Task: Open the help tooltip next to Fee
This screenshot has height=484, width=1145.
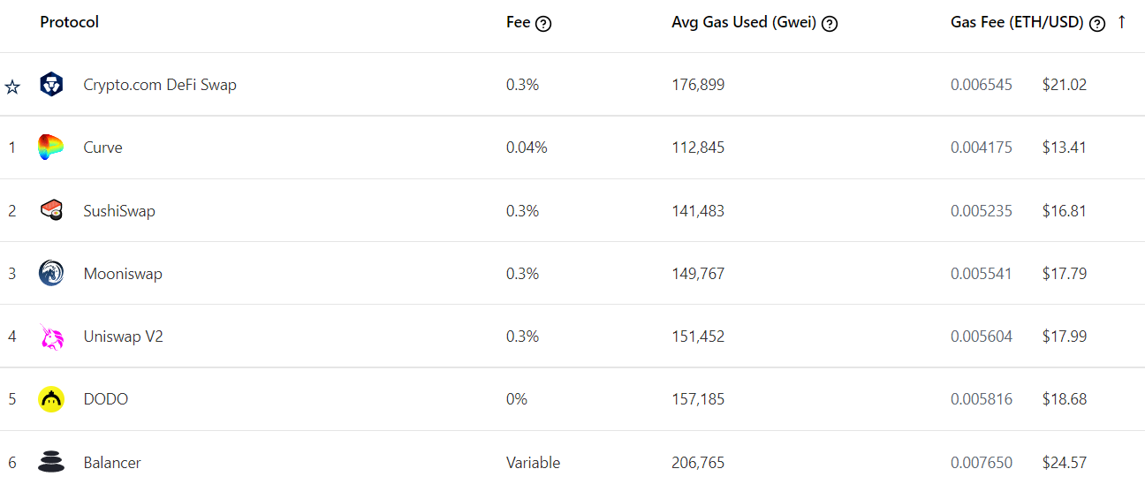Action: coord(543,24)
